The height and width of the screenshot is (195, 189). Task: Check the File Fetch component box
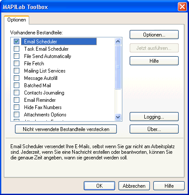(17, 64)
